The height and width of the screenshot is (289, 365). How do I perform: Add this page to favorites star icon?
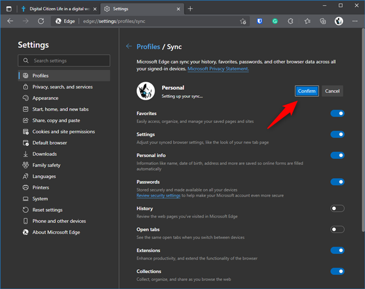[x=243, y=21]
